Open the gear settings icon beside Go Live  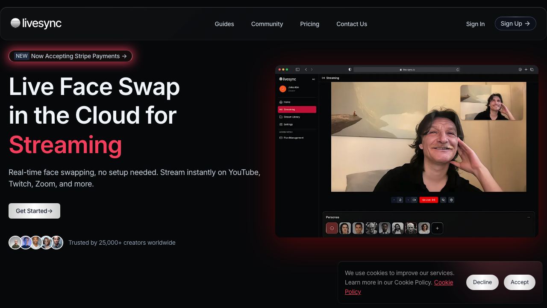tap(451, 200)
